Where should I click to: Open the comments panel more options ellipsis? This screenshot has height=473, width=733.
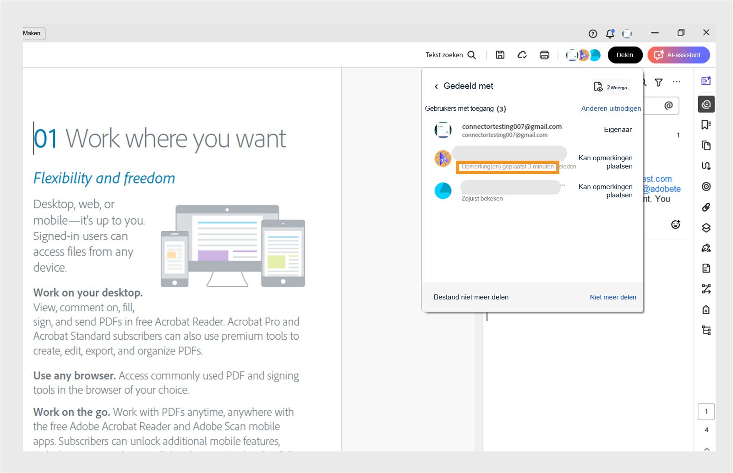tap(677, 82)
